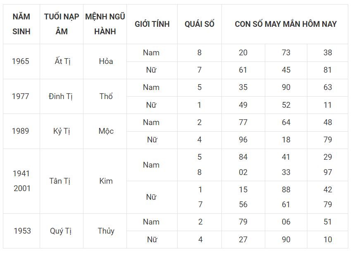Select the Đinh Tị cell

click(61, 96)
